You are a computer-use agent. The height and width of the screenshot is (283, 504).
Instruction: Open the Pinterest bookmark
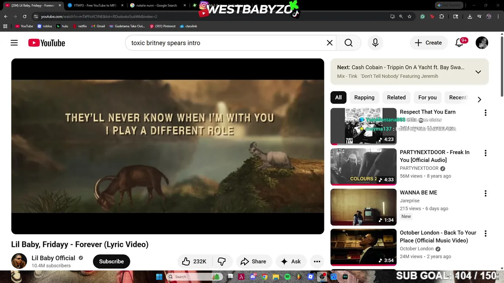point(162,26)
